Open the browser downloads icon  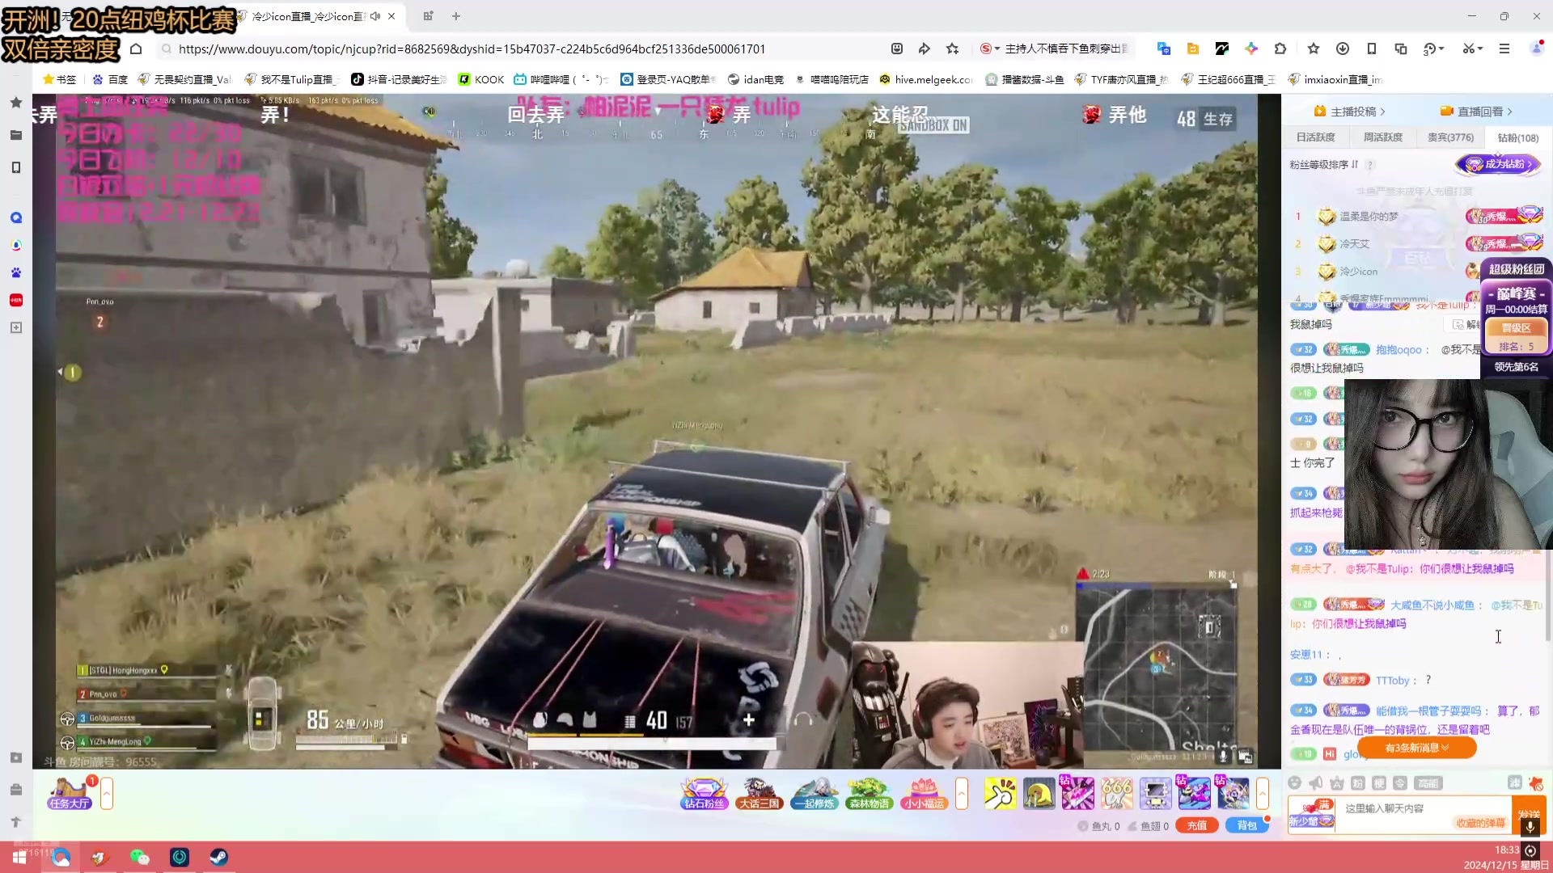coord(1343,48)
